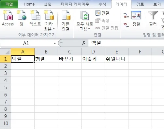This screenshot has height=129, width=164.
Task: Switch to the 검토 (Review) tab
Action: pos(140,4)
